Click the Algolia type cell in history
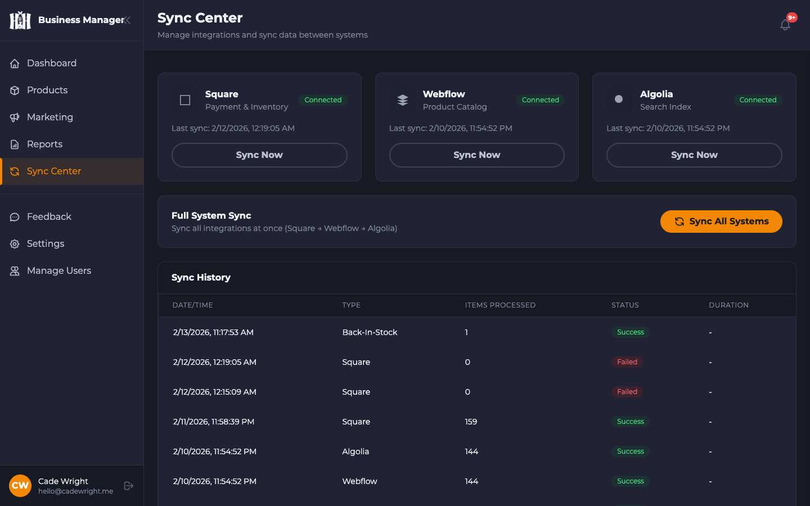The width and height of the screenshot is (810, 506). pos(355,451)
